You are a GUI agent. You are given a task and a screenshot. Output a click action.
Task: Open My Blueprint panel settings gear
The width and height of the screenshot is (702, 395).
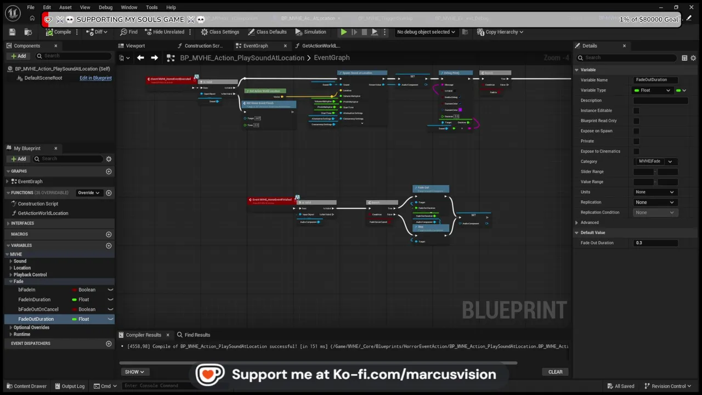109,159
